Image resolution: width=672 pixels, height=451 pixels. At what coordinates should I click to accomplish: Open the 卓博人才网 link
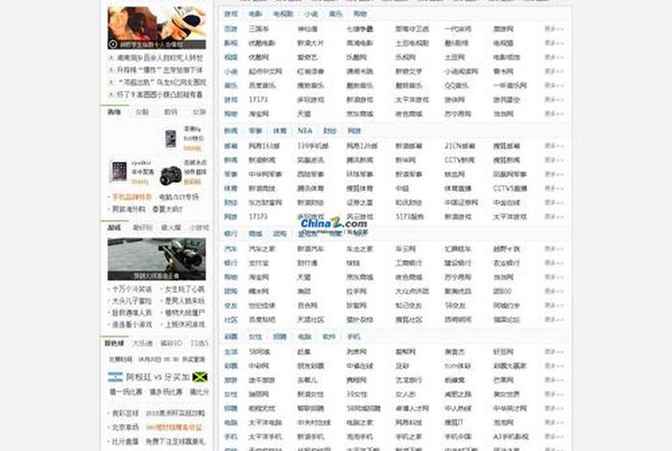[412, 408]
